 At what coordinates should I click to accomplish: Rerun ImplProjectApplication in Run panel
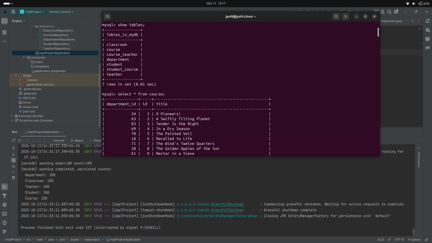click(x=14, y=140)
